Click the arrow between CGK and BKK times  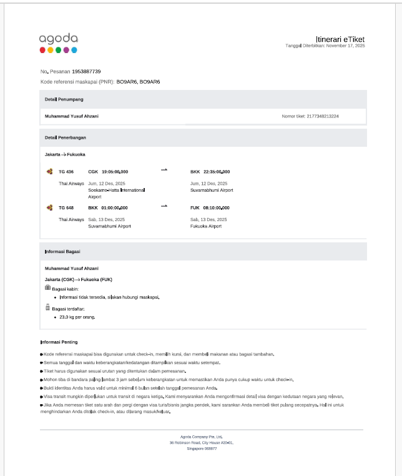[x=164, y=170]
